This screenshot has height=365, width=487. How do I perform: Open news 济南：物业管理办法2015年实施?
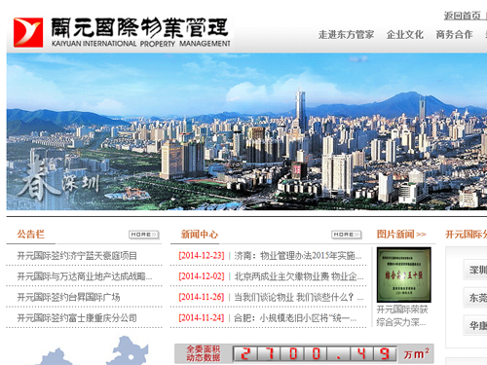298,256
